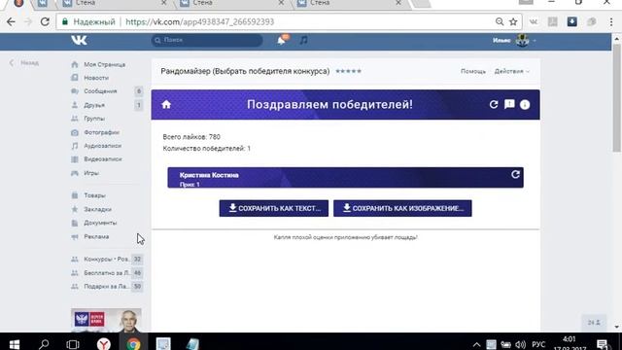
Task: Open the Action Center notification icon
Action: point(603,344)
